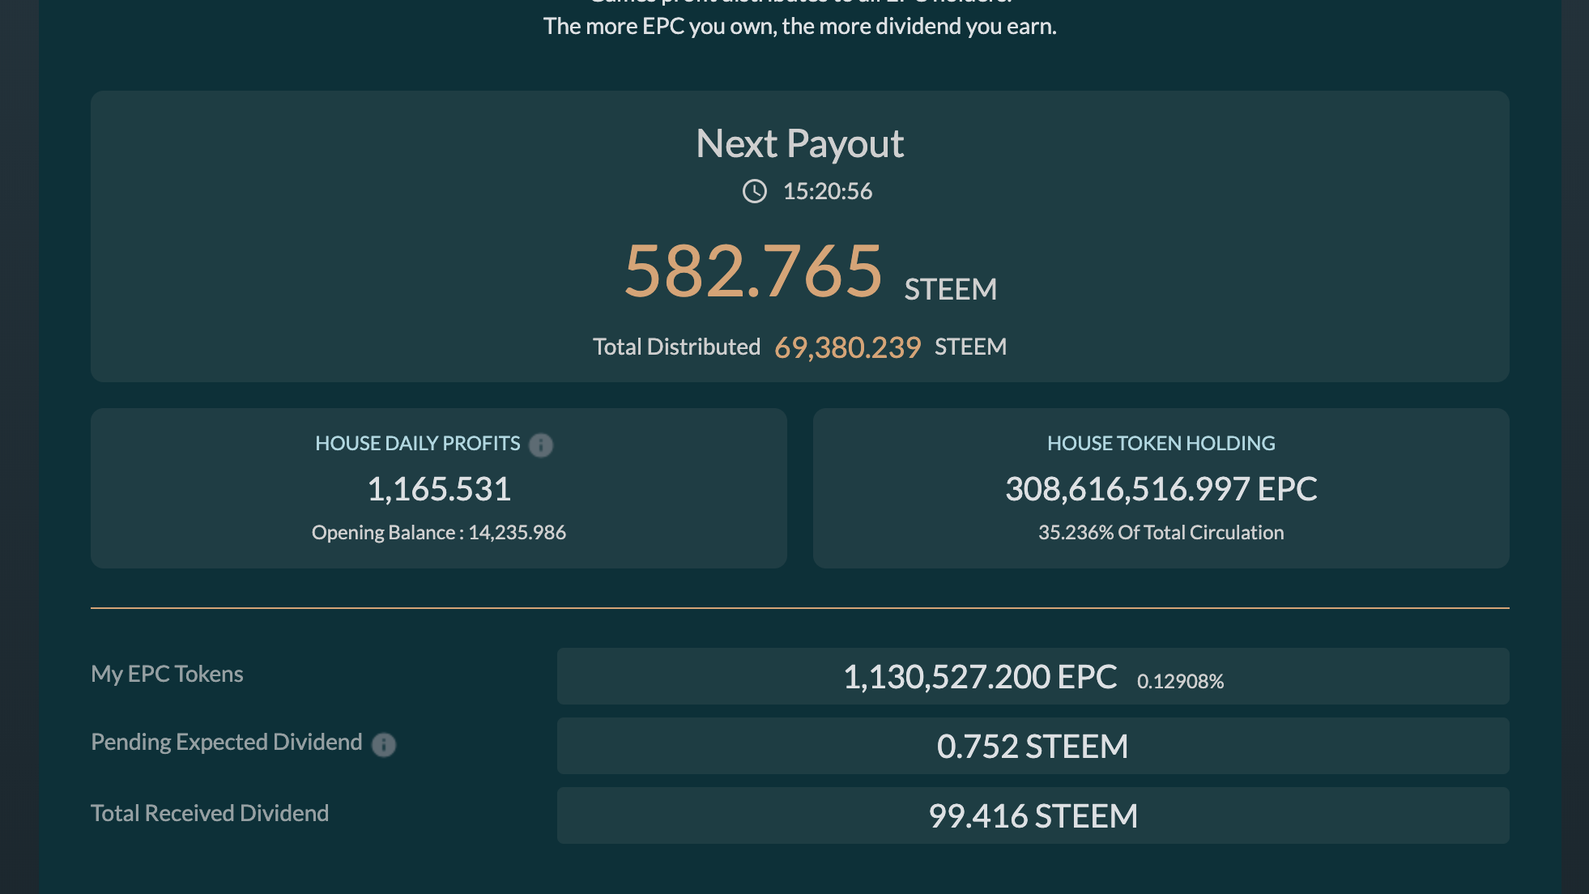Click the House Daily Profits label

click(x=417, y=444)
